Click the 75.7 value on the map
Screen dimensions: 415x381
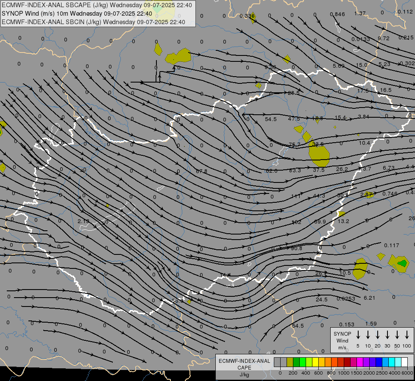click(294, 144)
